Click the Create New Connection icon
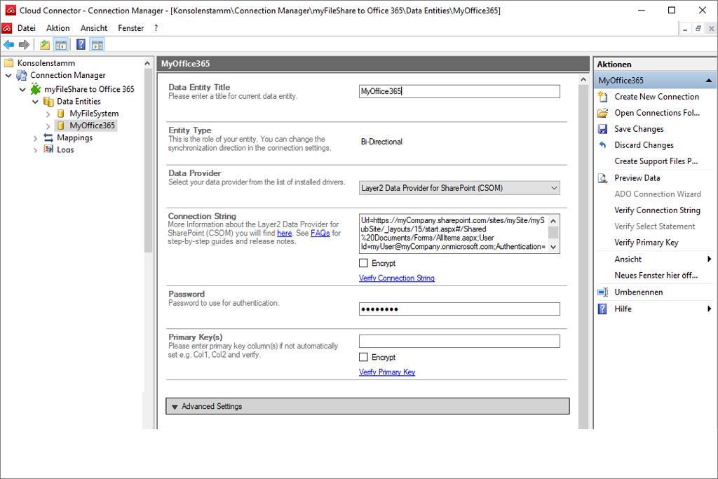718x479 pixels. [x=602, y=97]
